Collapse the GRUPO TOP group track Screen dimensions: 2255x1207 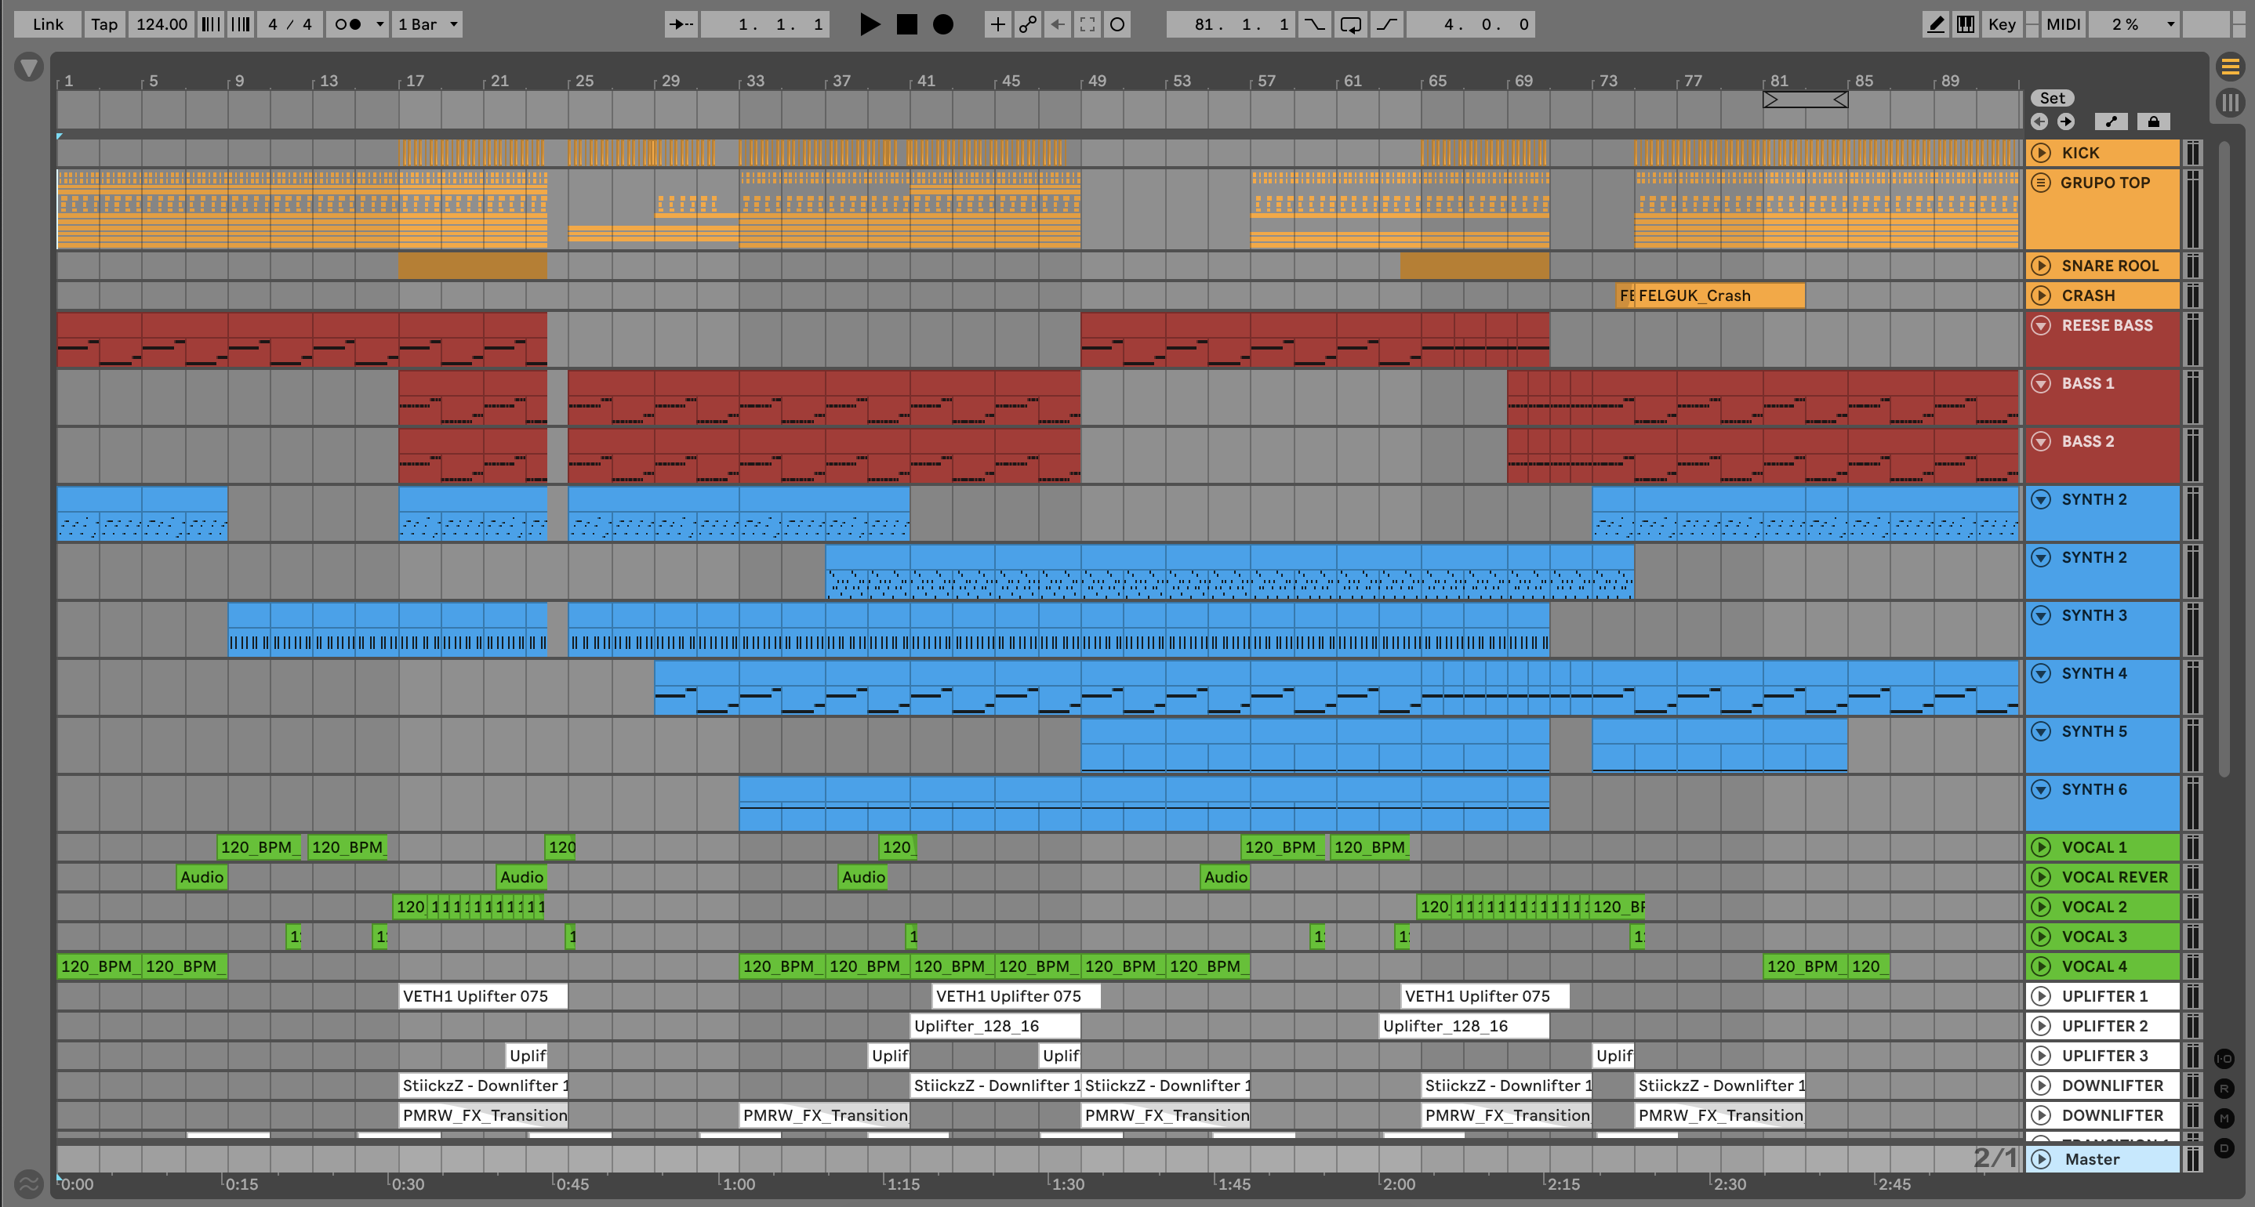pos(2040,183)
